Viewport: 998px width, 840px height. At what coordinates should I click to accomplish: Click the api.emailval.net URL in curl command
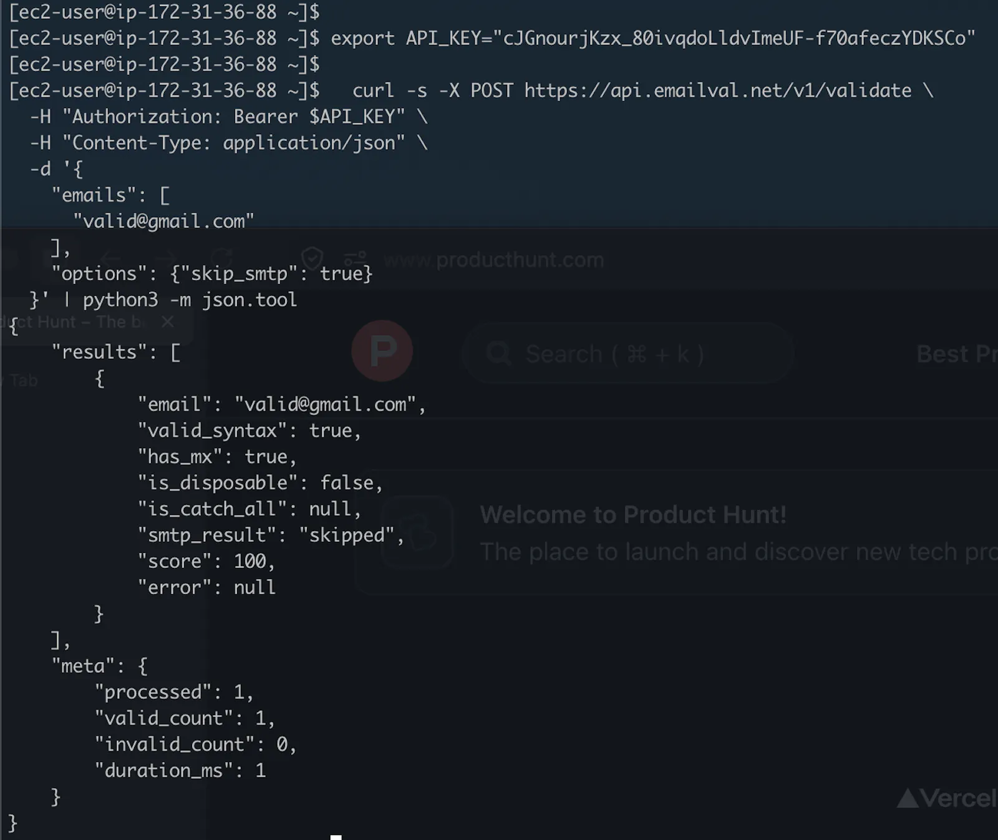tap(717, 90)
